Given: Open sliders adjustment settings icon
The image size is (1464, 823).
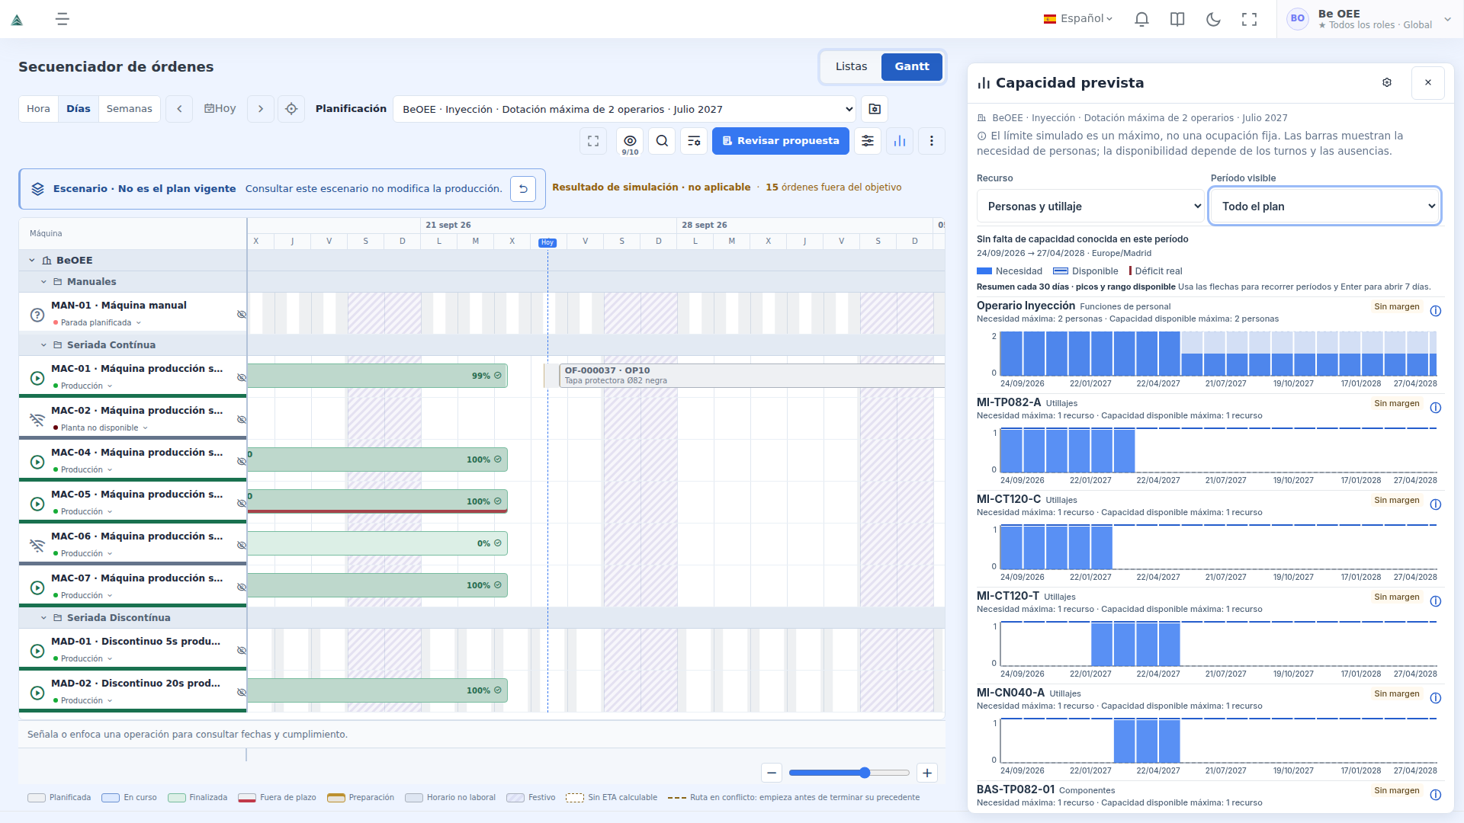Looking at the screenshot, I should [x=868, y=141].
